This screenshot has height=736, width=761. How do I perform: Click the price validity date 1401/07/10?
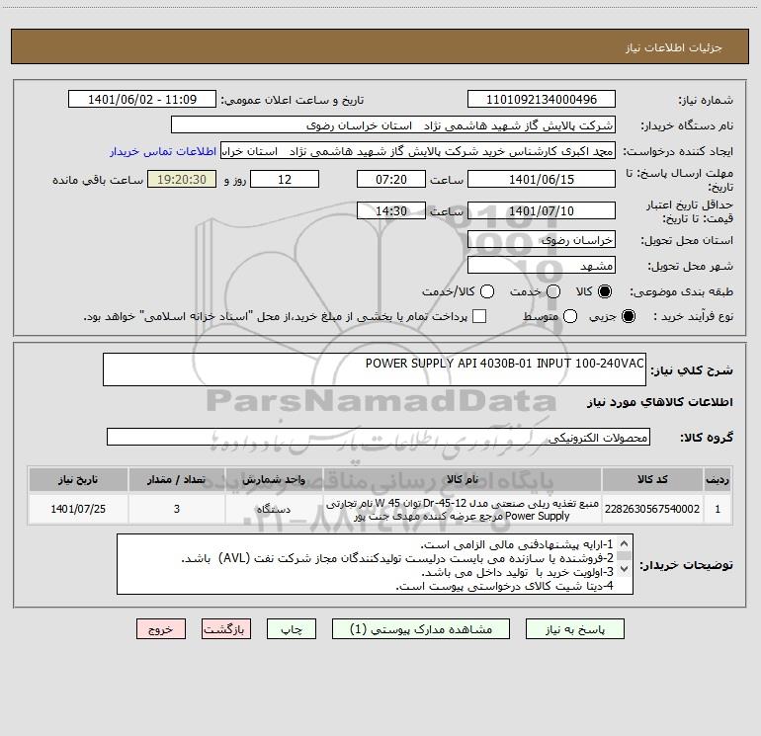tap(542, 211)
